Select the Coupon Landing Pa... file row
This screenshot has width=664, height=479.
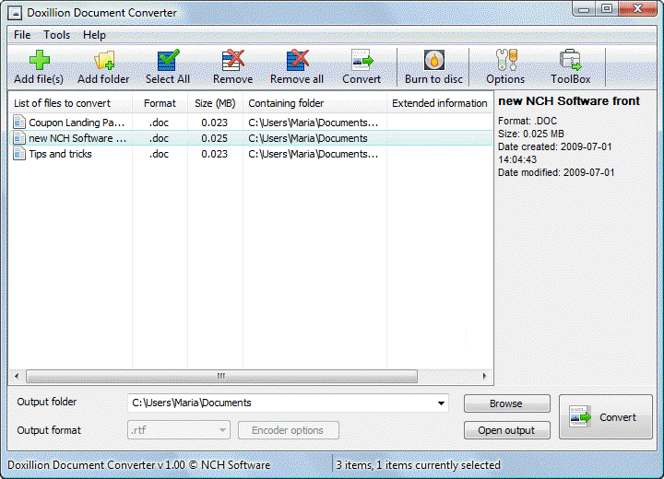pyautogui.click(x=251, y=123)
